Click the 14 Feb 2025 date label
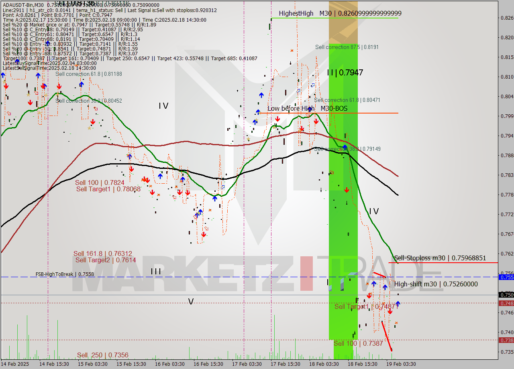This screenshot has height=369, width=514. tap(15, 364)
